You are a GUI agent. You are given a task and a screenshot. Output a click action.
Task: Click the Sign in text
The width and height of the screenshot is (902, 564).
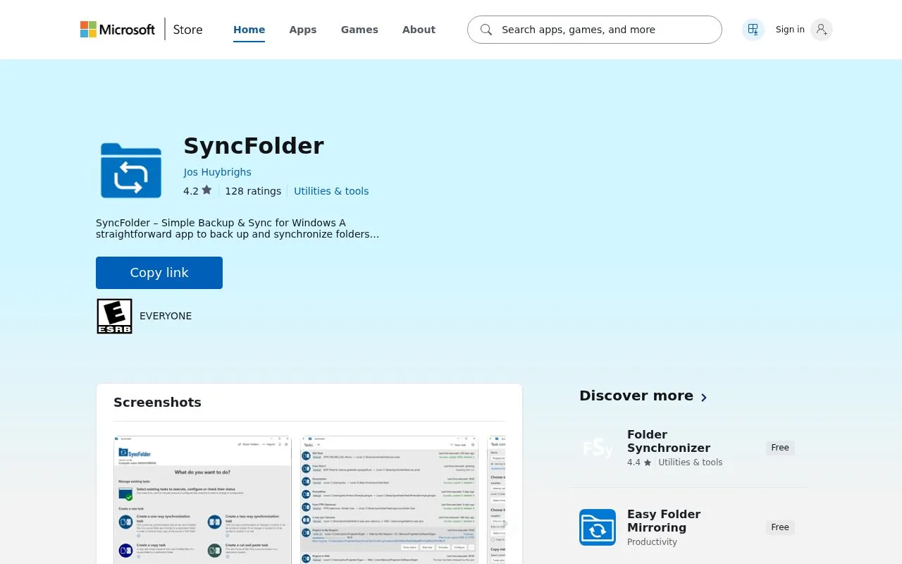(x=790, y=30)
